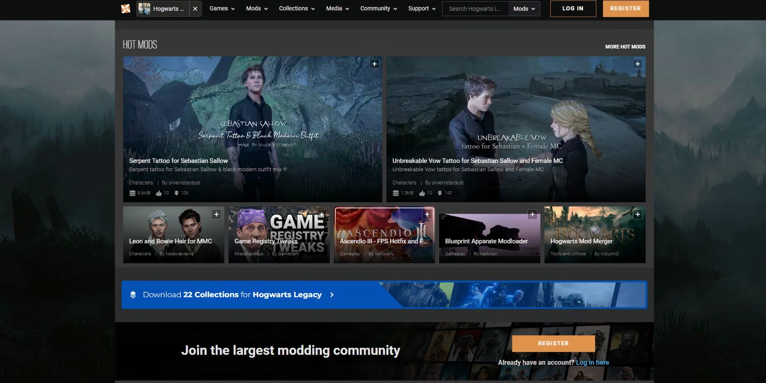The height and width of the screenshot is (383, 766).
Task: Click plus icon on Hogwarts Mod Merger
Action: pos(637,214)
